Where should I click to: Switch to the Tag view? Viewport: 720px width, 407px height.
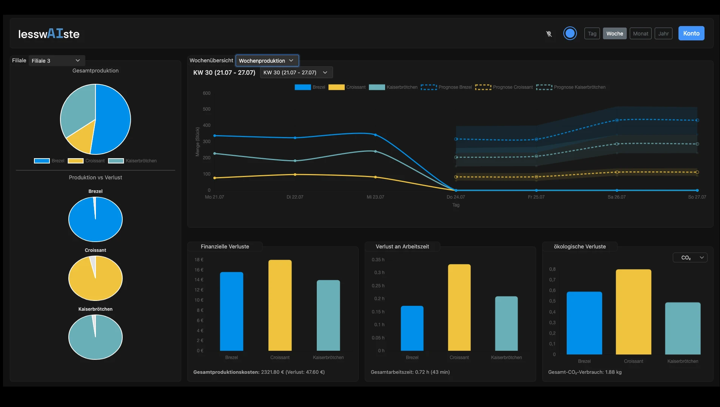pos(592,33)
